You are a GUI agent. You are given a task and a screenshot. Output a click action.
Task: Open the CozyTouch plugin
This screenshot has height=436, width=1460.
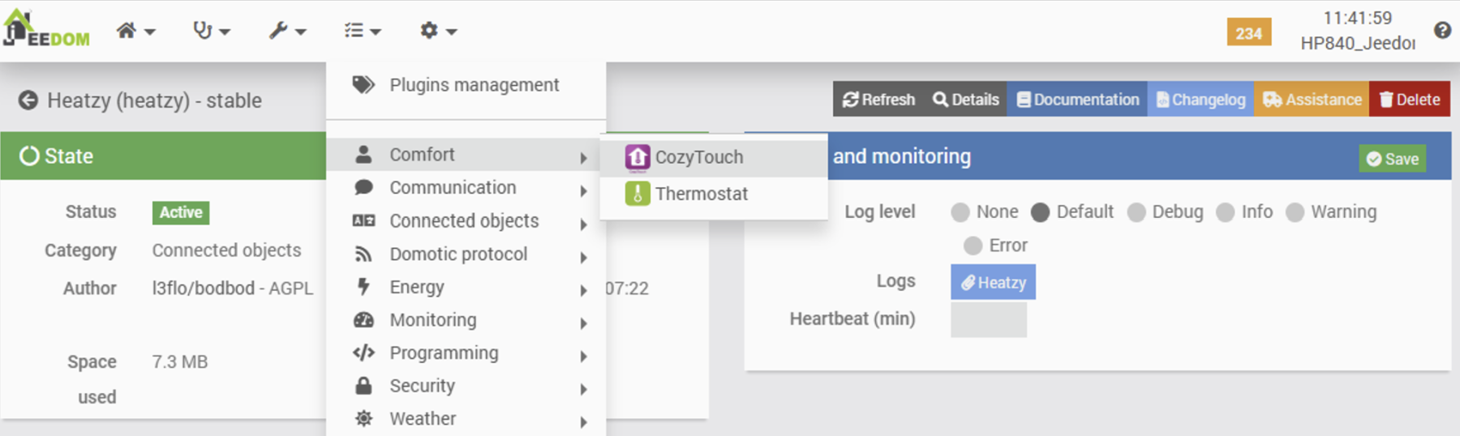tap(698, 157)
